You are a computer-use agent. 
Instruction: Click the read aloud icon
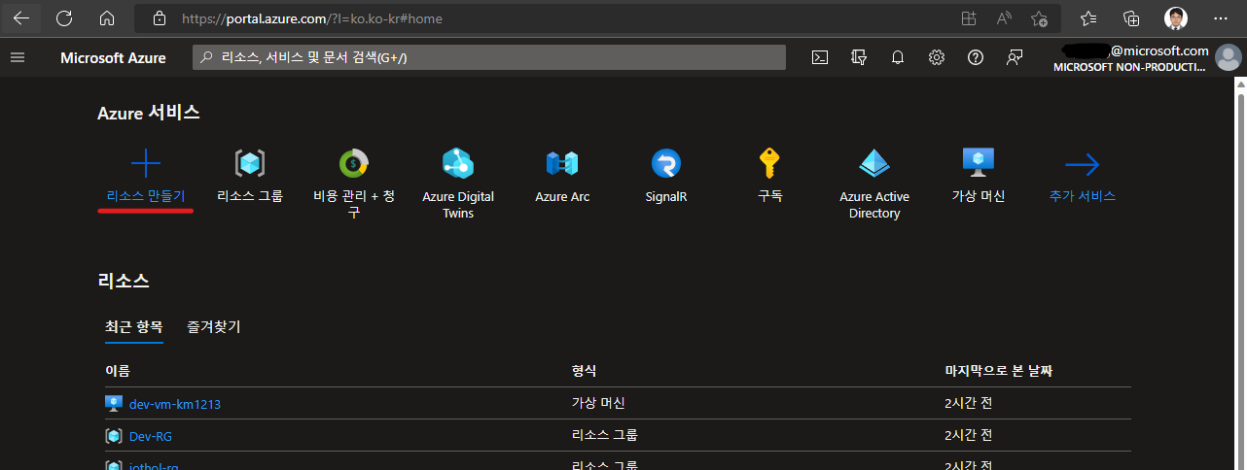pos(1004,17)
